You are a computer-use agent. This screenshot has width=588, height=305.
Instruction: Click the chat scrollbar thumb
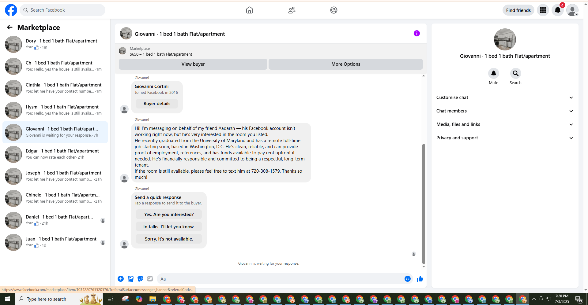tap(424, 204)
